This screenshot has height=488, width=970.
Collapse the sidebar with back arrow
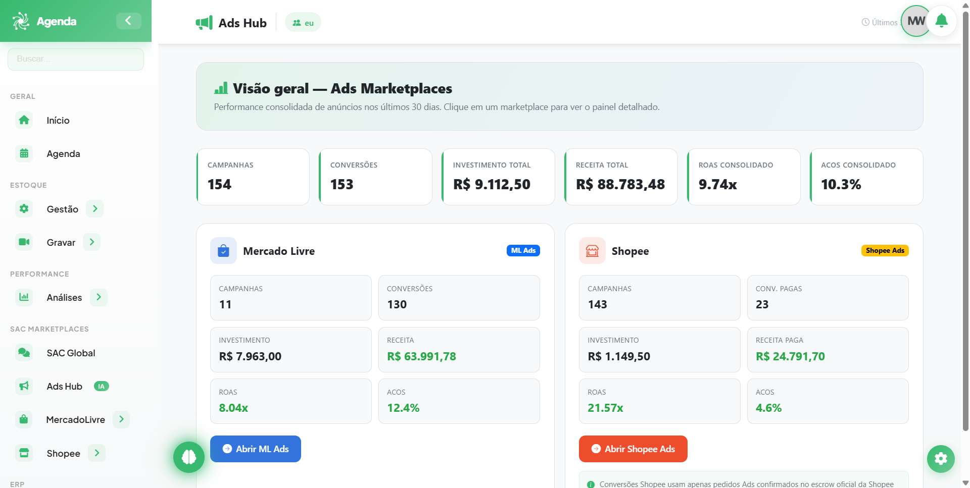[128, 21]
